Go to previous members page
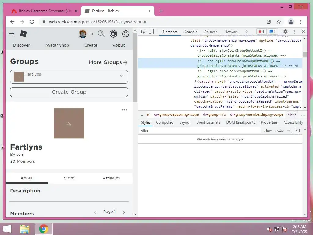Image resolution: width=313 pixels, height=235 pixels. tap(95, 212)
